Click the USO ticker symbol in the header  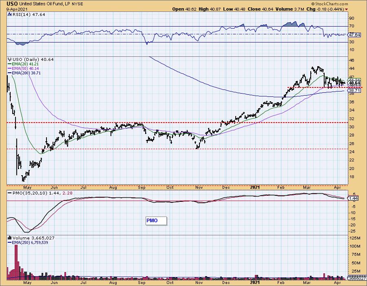click(x=12, y=4)
